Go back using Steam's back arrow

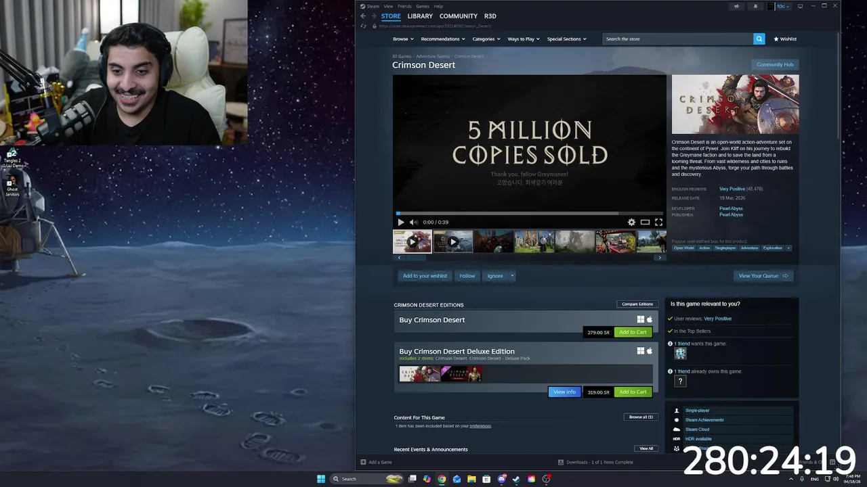pos(363,16)
